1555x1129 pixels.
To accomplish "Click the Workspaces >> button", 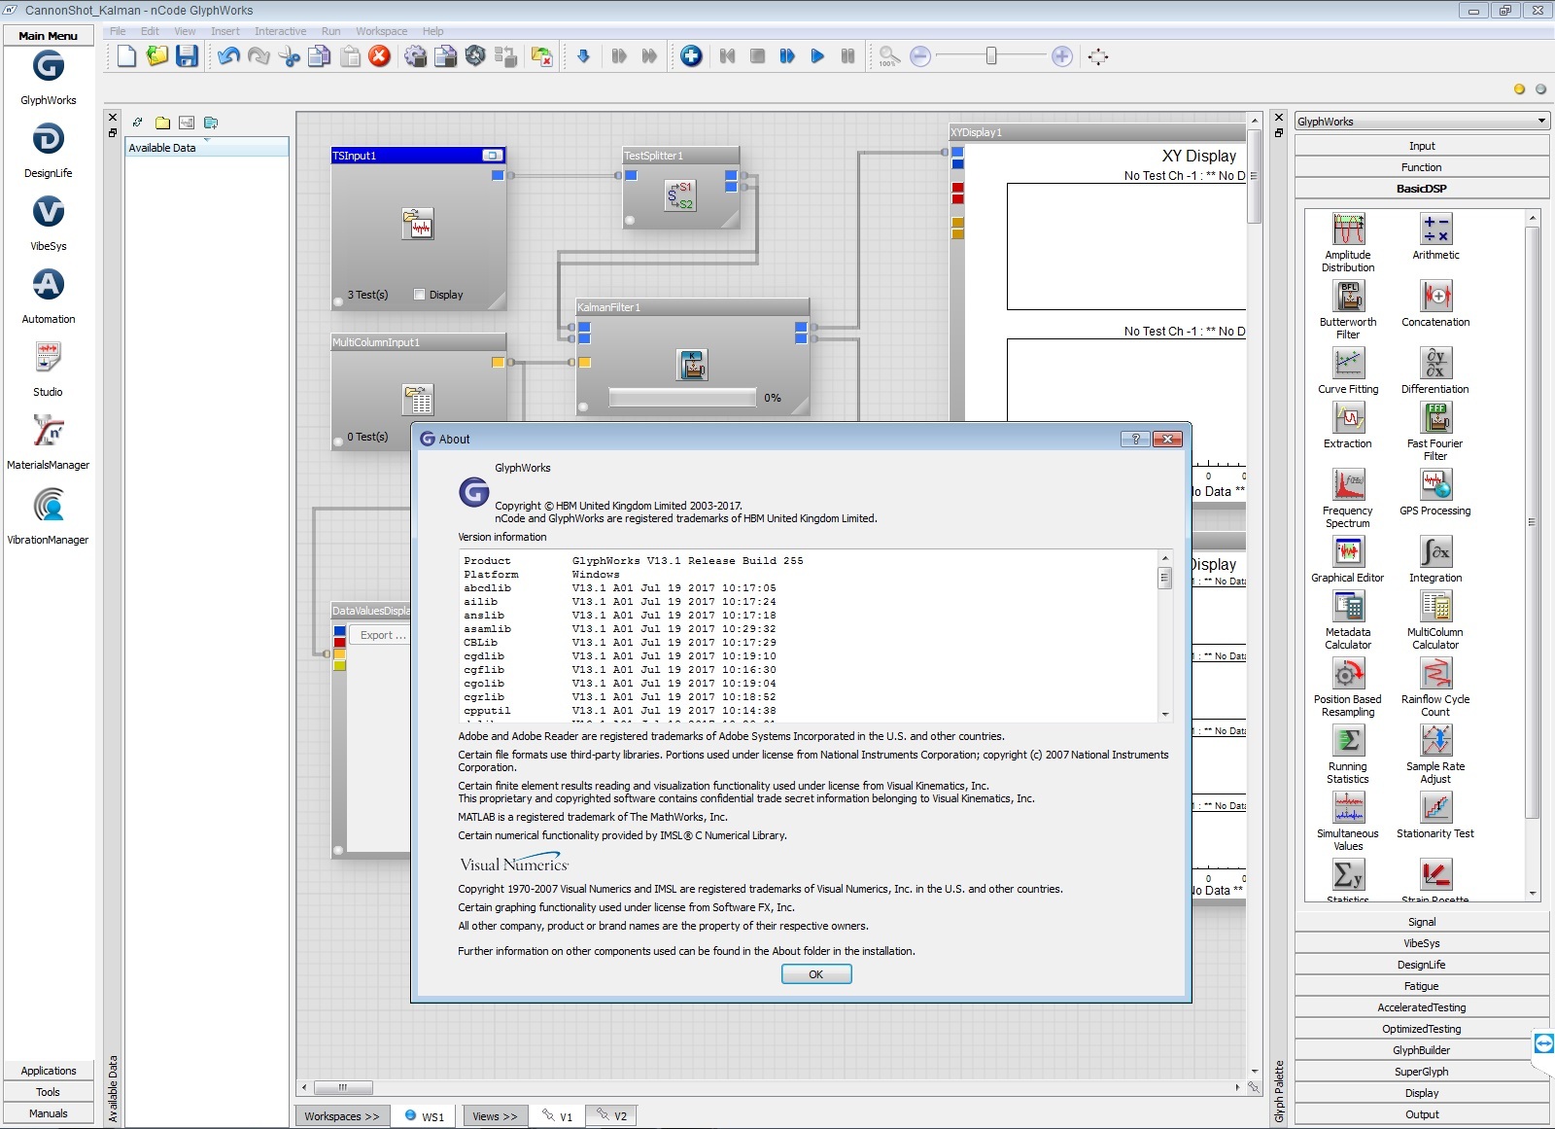I will (x=342, y=1116).
